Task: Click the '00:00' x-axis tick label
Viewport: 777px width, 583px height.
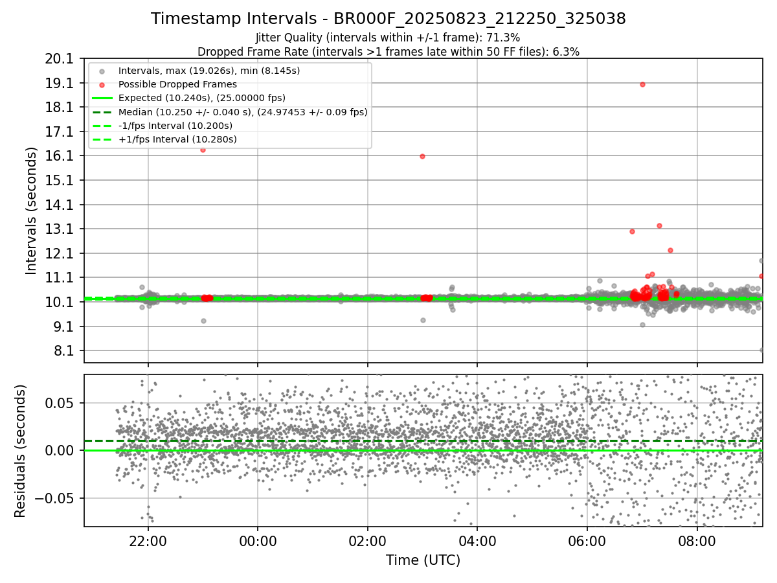Action: pyautogui.click(x=258, y=540)
